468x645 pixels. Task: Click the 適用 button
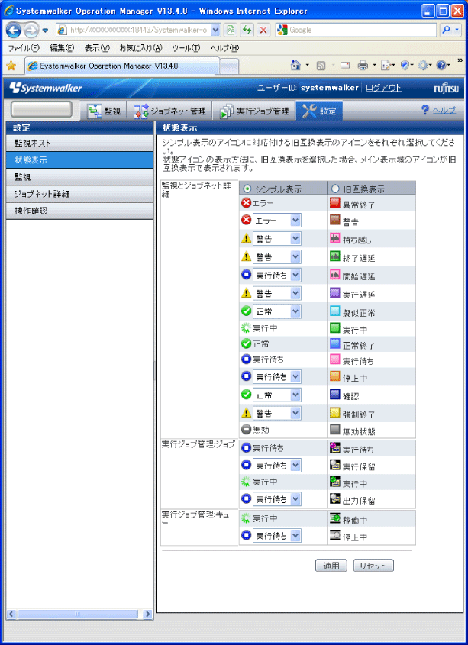click(x=331, y=566)
